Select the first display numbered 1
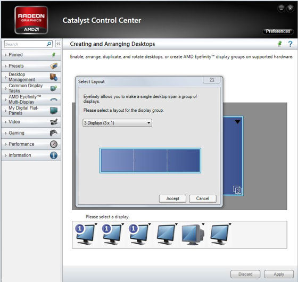 tap(85, 235)
